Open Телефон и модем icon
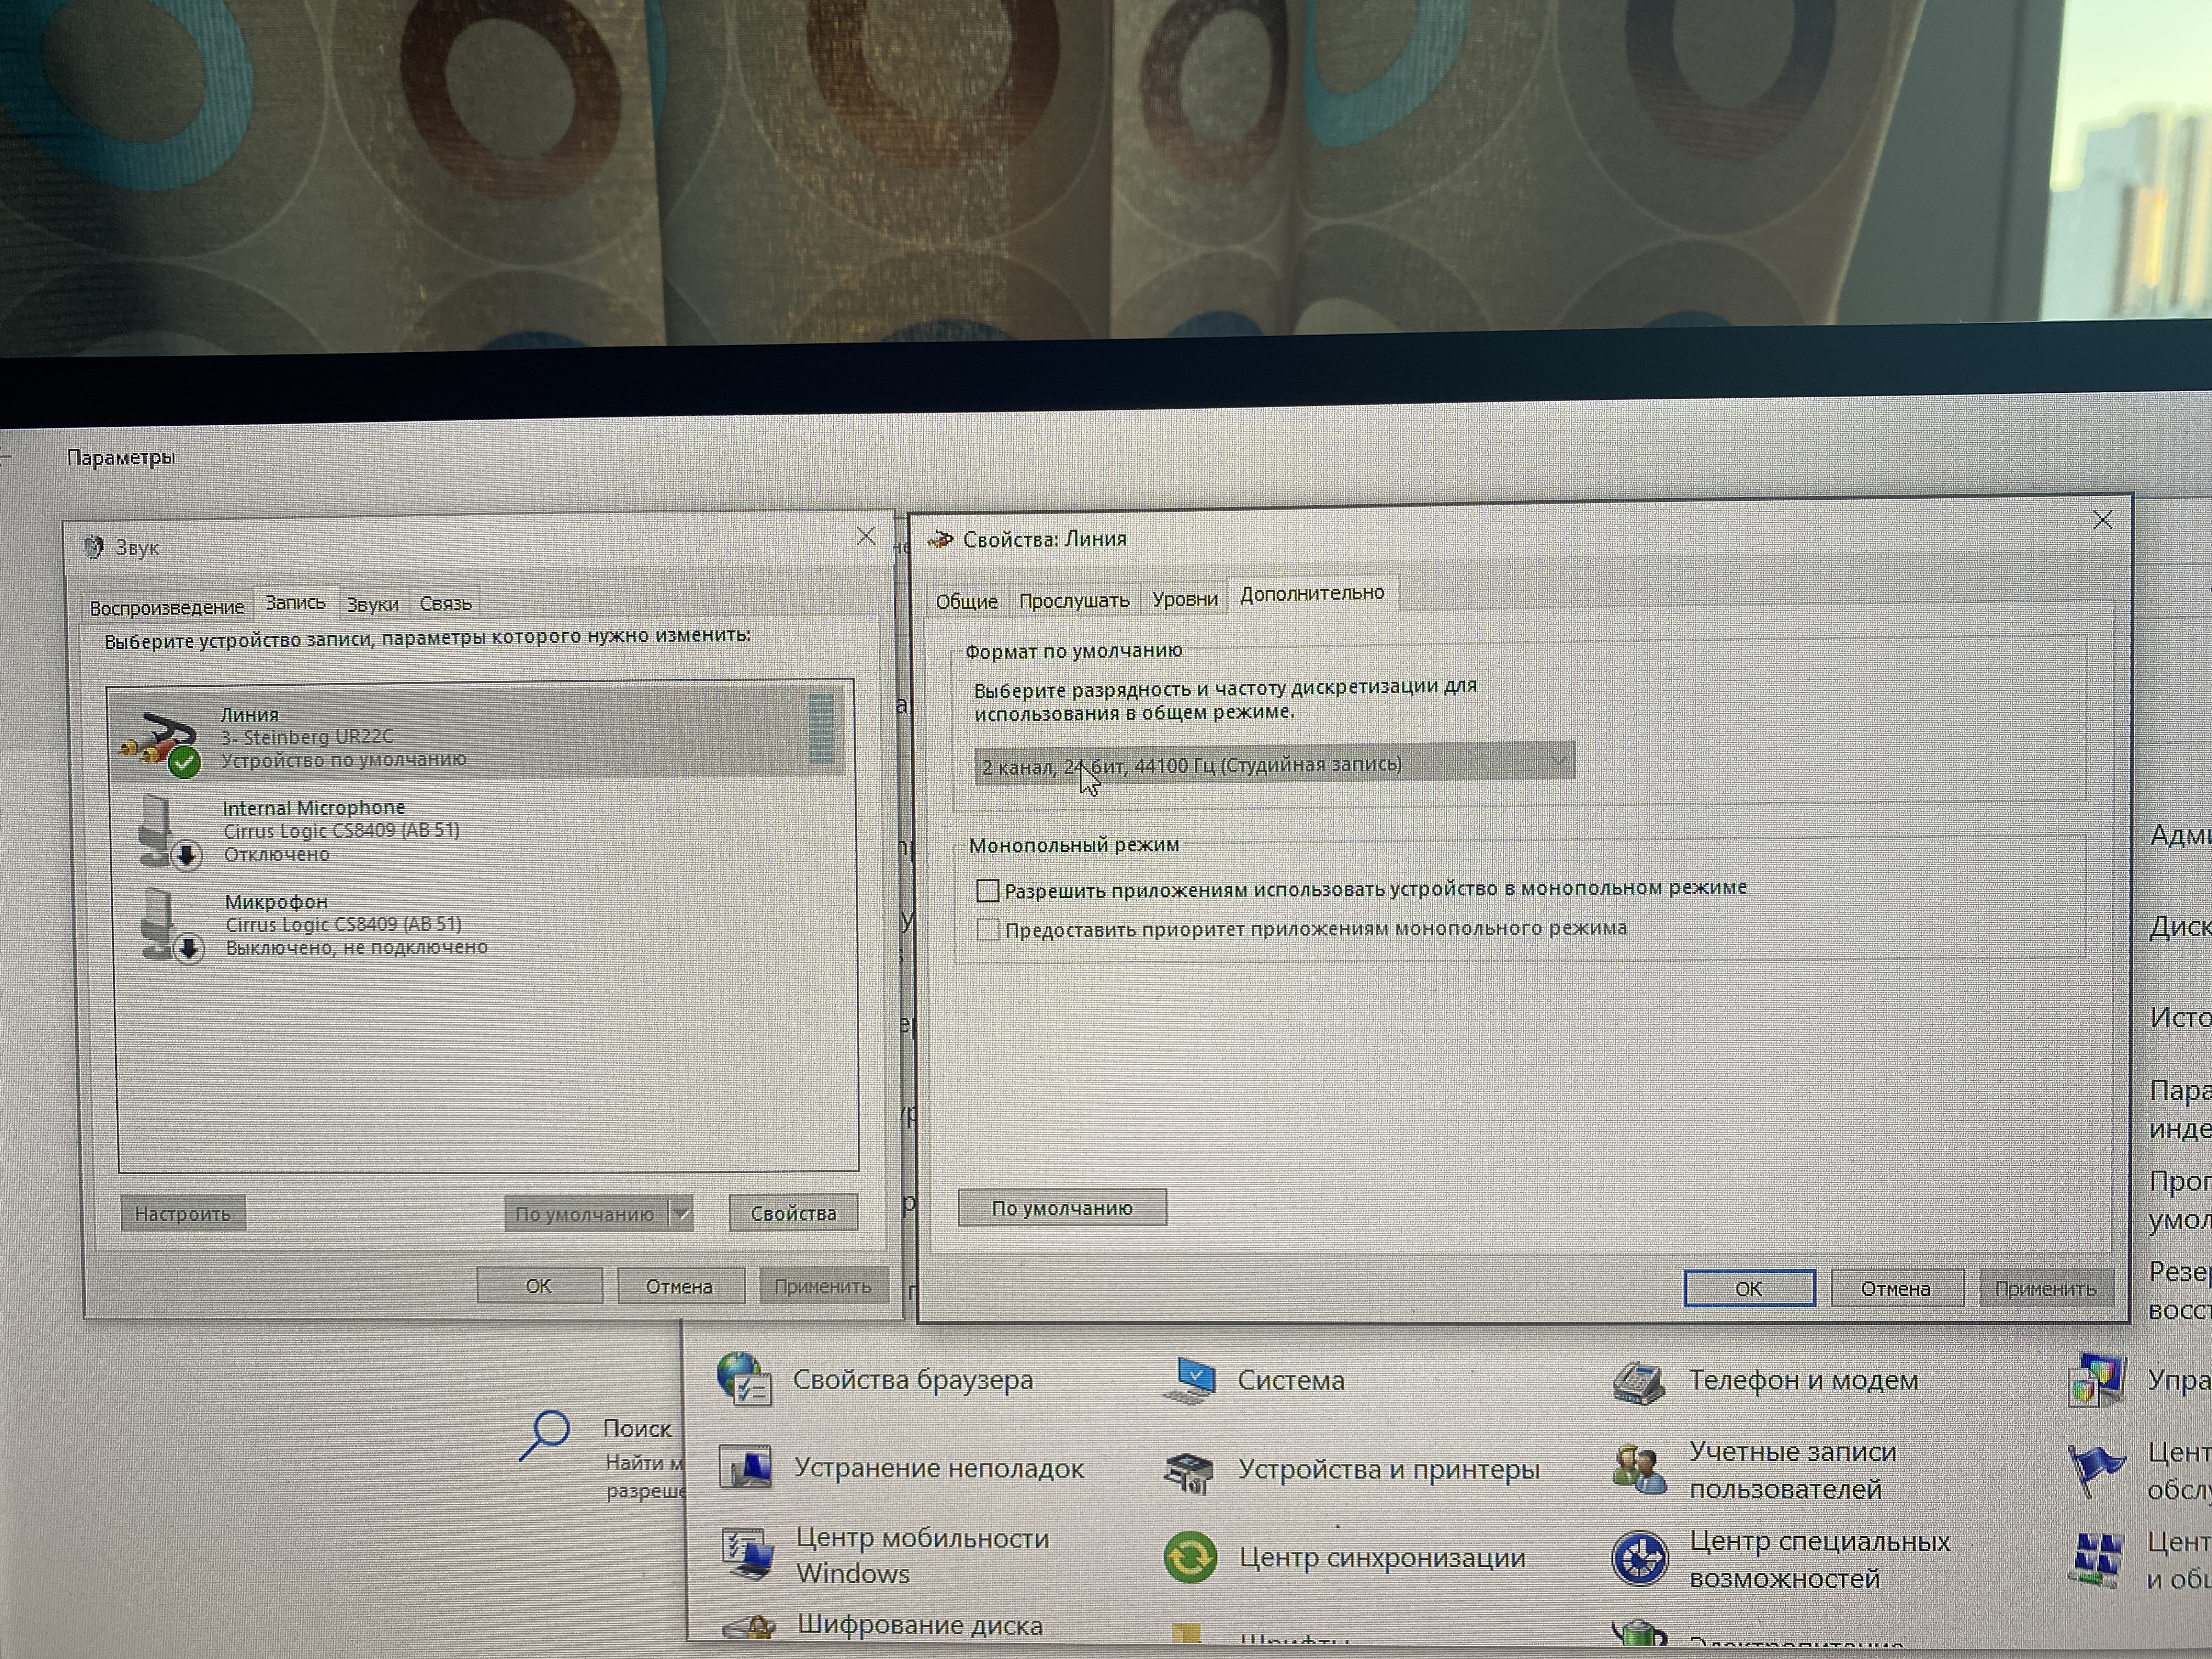This screenshot has width=2212, height=1659. point(1638,1382)
